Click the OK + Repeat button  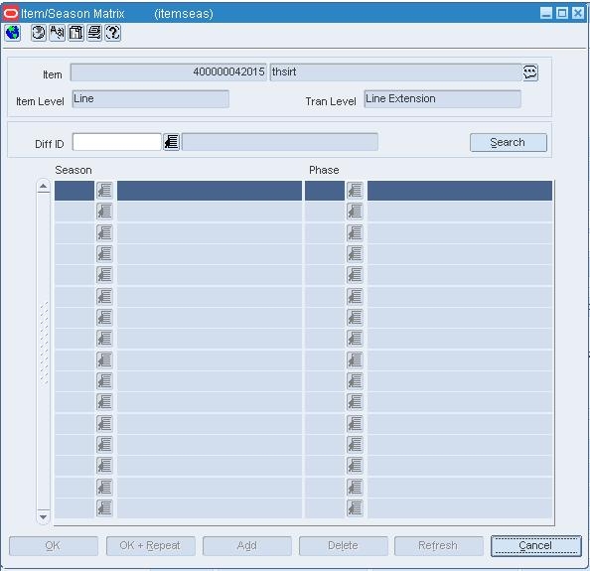click(151, 546)
